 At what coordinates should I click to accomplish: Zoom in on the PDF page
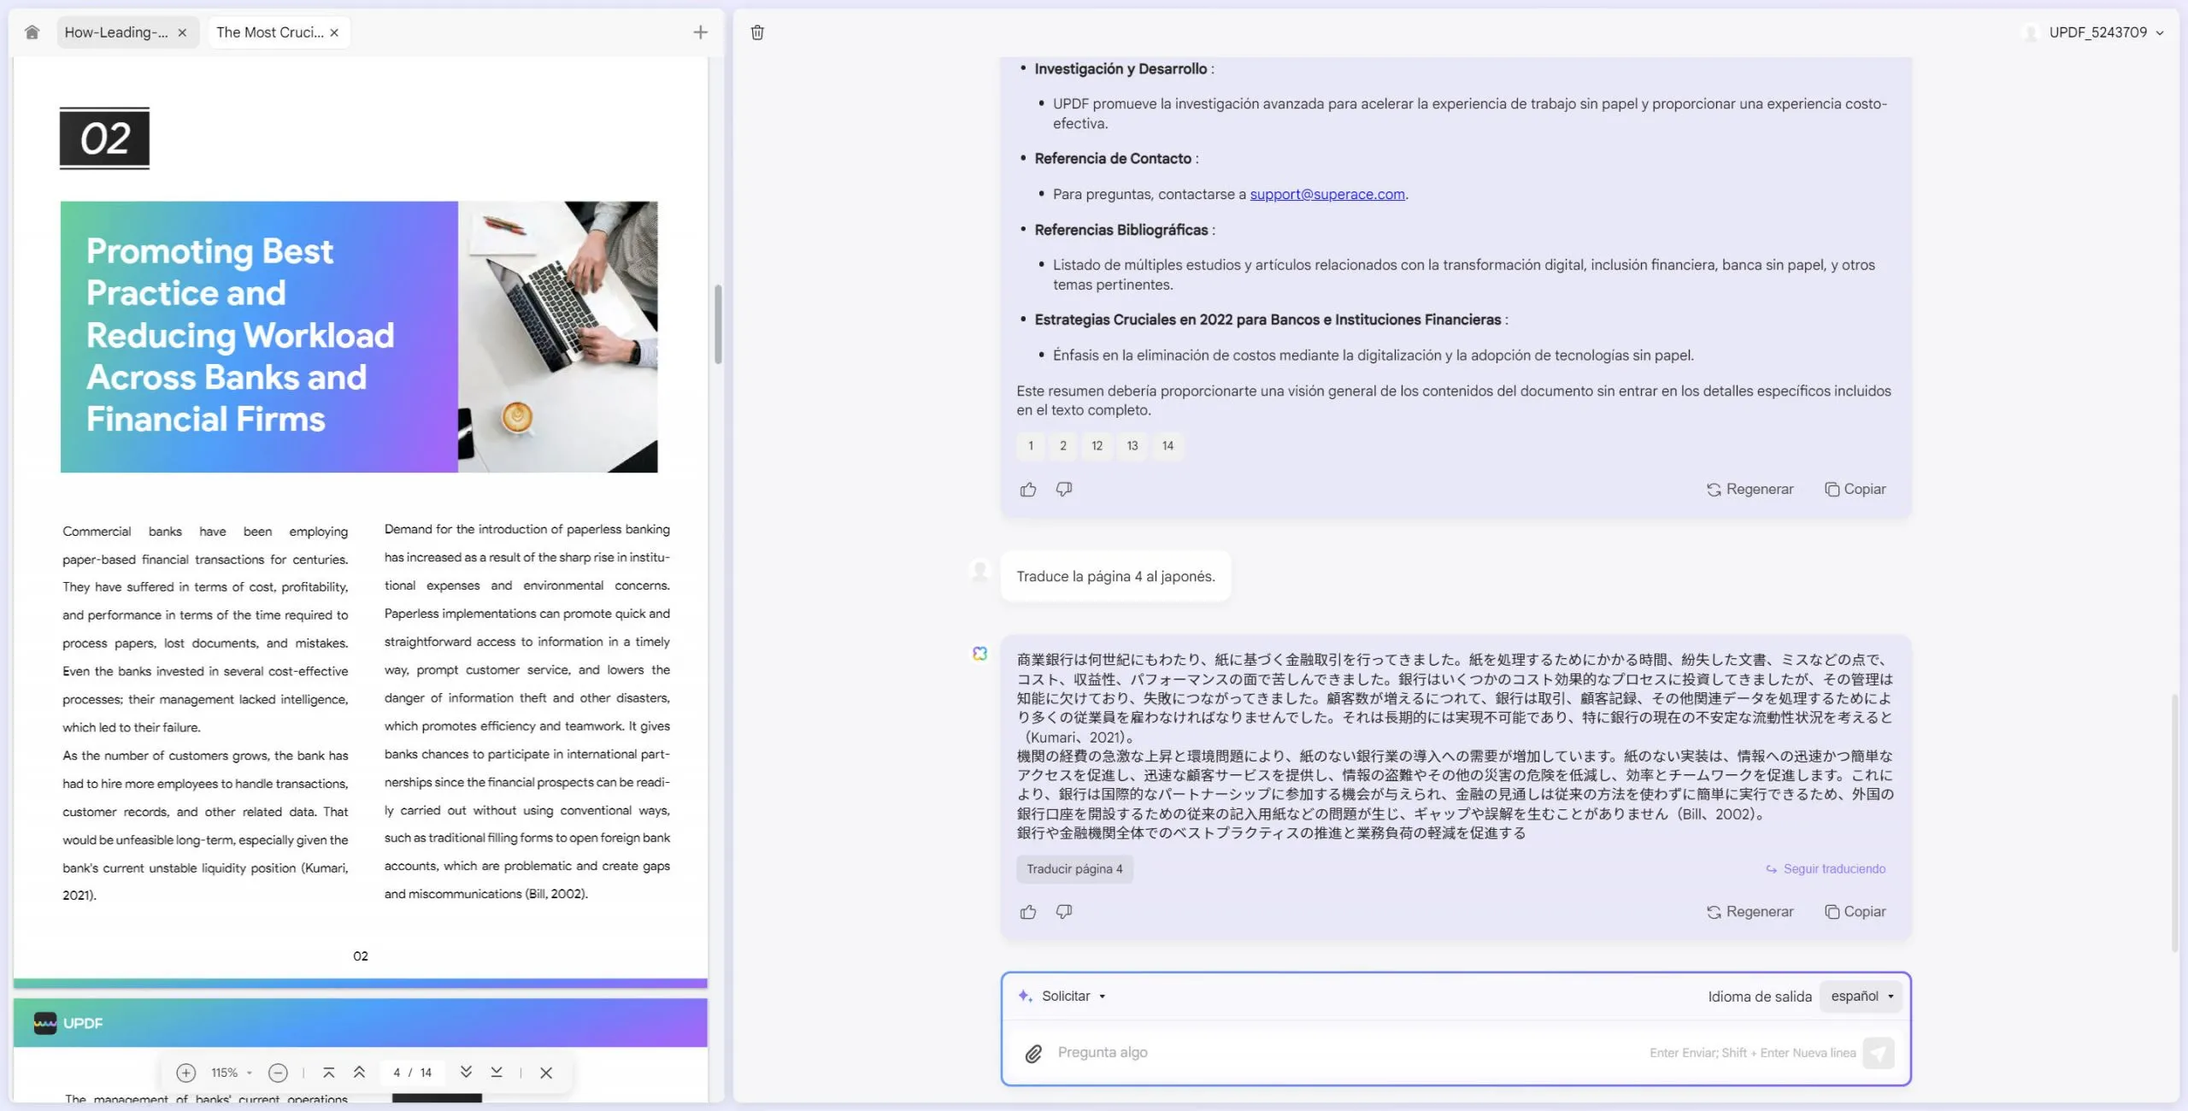pos(185,1073)
